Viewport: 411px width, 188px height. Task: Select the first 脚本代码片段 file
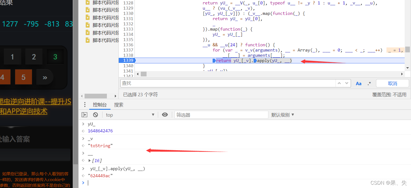tap(102, 2)
